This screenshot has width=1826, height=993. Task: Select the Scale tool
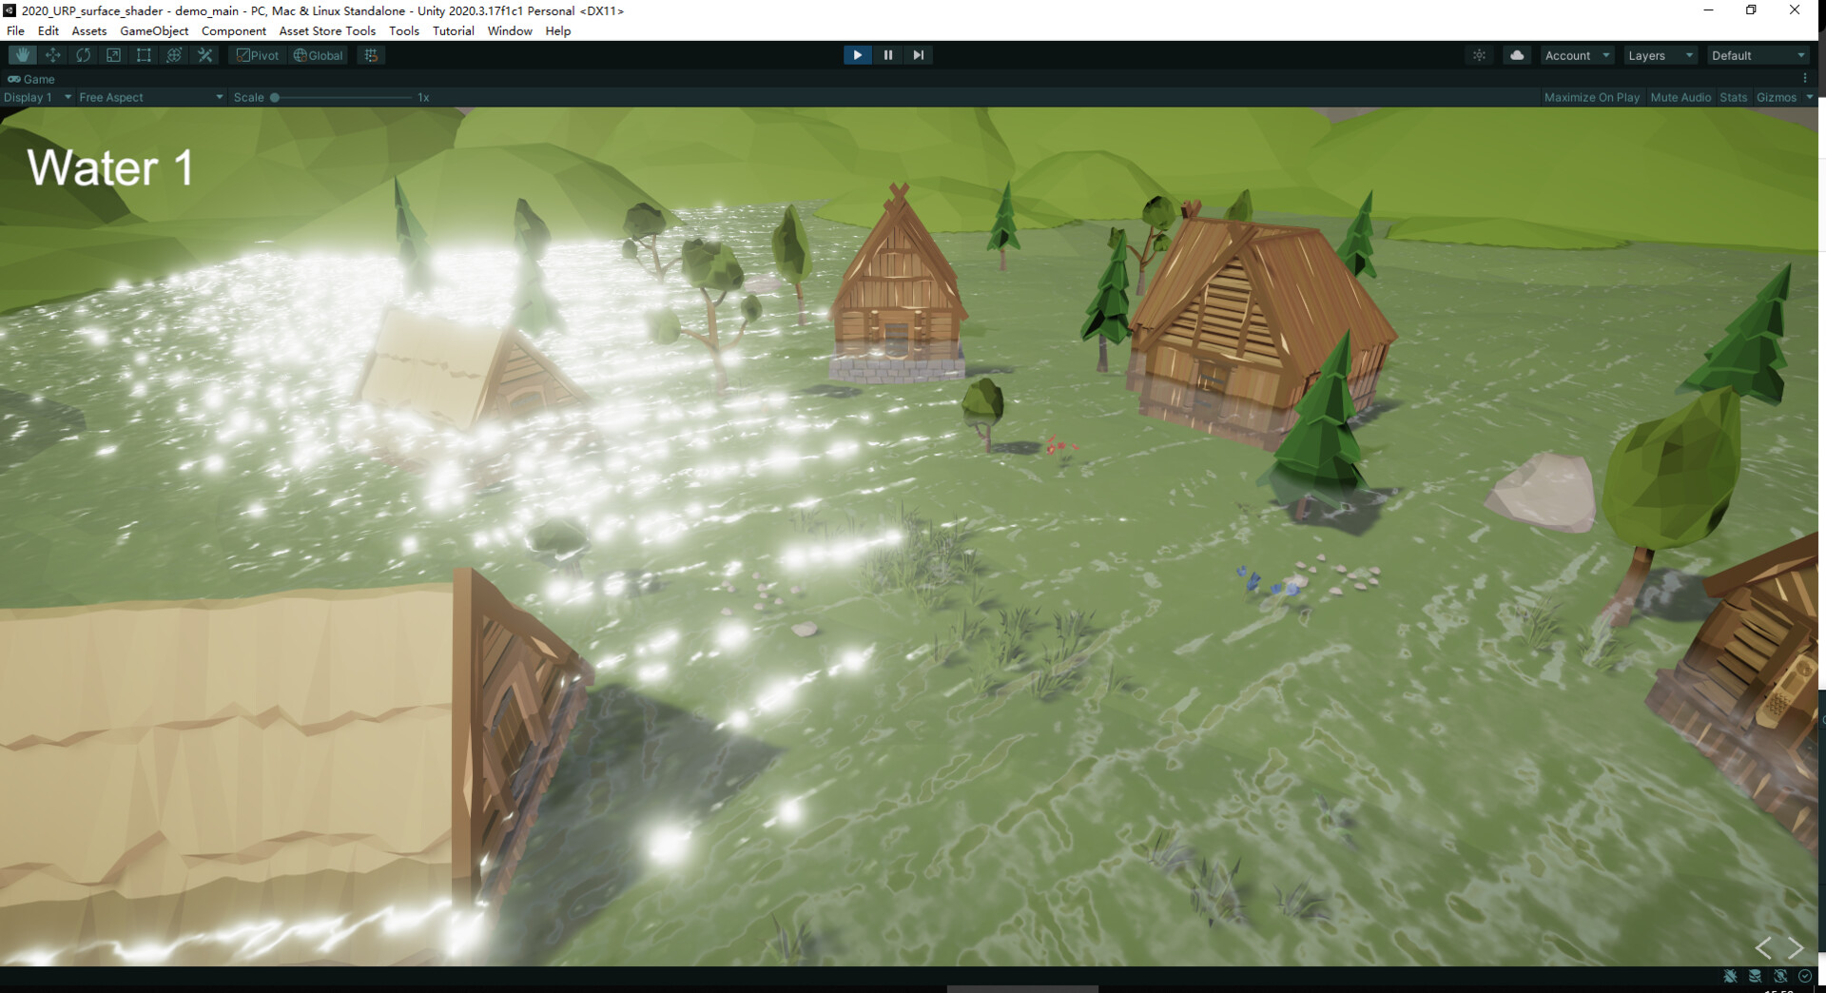pyautogui.click(x=113, y=54)
